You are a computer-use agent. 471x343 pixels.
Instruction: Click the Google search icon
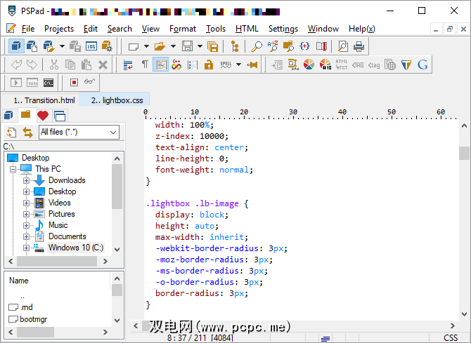coord(422,65)
